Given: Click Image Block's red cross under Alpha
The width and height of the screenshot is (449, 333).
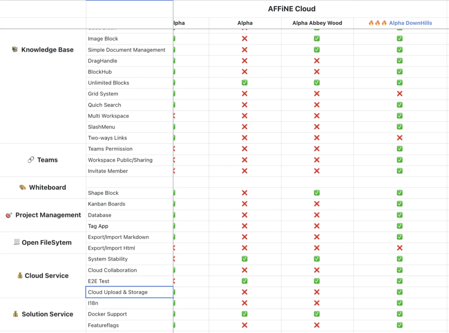Looking at the screenshot, I should click(x=244, y=39).
